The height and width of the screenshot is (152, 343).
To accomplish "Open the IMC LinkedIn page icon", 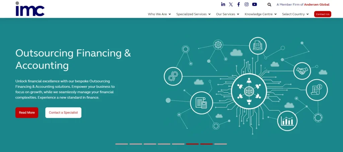I will pos(223,4).
